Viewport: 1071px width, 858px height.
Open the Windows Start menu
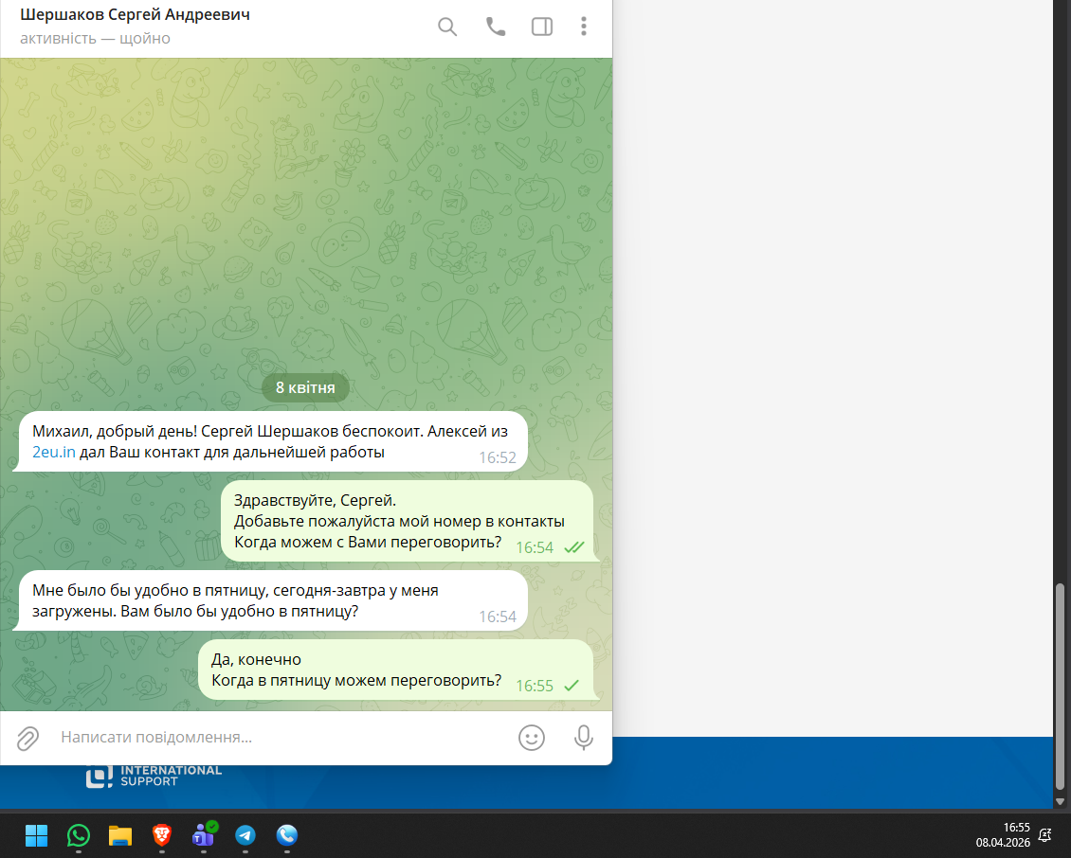[x=36, y=834]
